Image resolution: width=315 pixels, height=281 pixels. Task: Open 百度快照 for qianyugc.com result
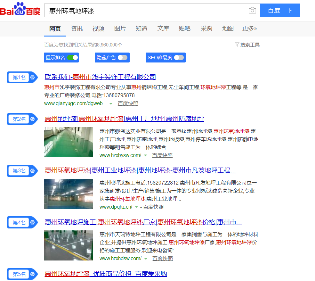tap(128, 103)
